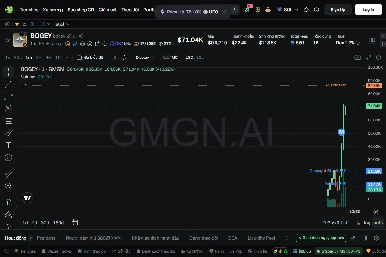386x257 pixels.
Task: Open the Display dropdown
Action: point(145,58)
